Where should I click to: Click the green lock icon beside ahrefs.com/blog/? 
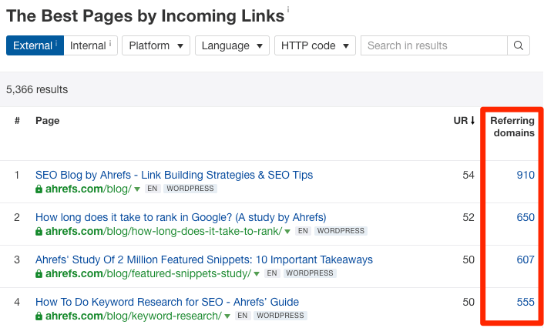pos(39,189)
